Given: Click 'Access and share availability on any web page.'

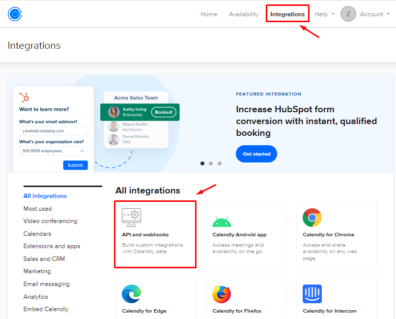Looking at the screenshot, I should coord(330,252).
